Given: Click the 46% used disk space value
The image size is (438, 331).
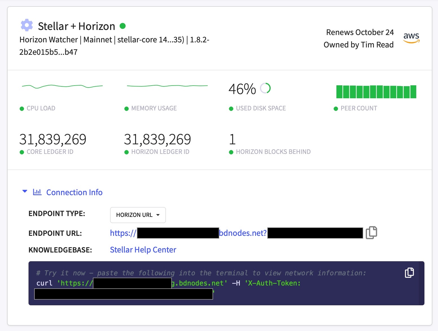Looking at the screenshot, I should coord(242,89).
